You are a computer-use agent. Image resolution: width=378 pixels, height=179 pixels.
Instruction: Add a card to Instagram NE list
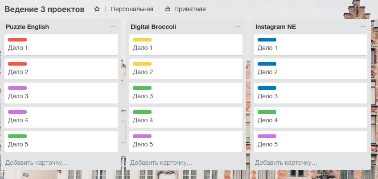tap(287, 162)
